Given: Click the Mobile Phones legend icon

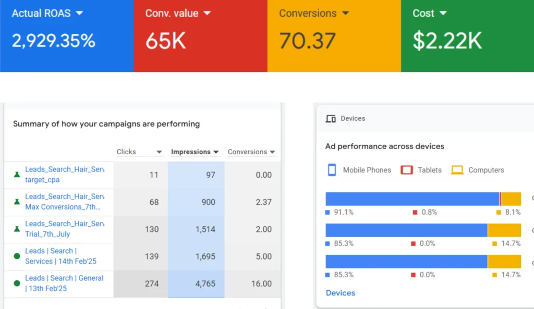Looking at the screenshot, I should pos(332,170).
